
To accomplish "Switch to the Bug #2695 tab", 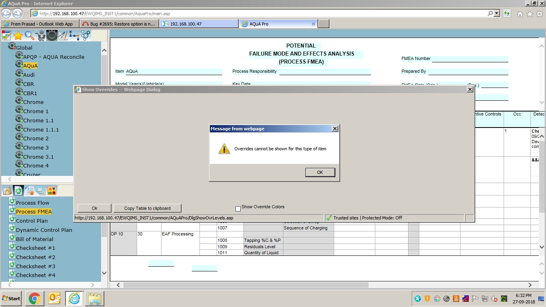I will click(x=119, y=24).
